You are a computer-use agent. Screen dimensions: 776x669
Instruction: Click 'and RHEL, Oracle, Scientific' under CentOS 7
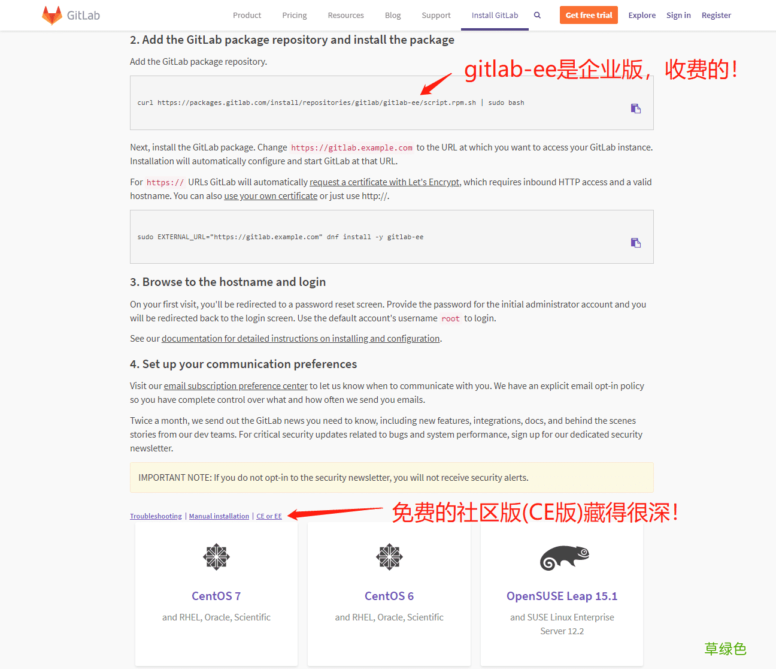pyautogui.click(x=216, y=617)
